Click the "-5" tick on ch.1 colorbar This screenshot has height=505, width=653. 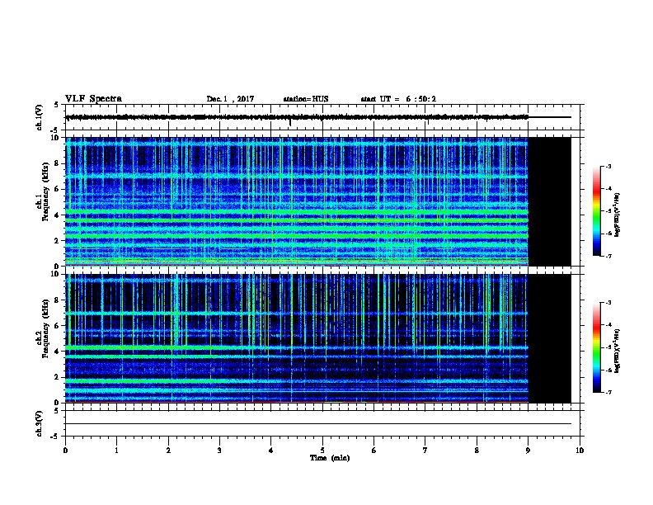[x=608, y=211]
